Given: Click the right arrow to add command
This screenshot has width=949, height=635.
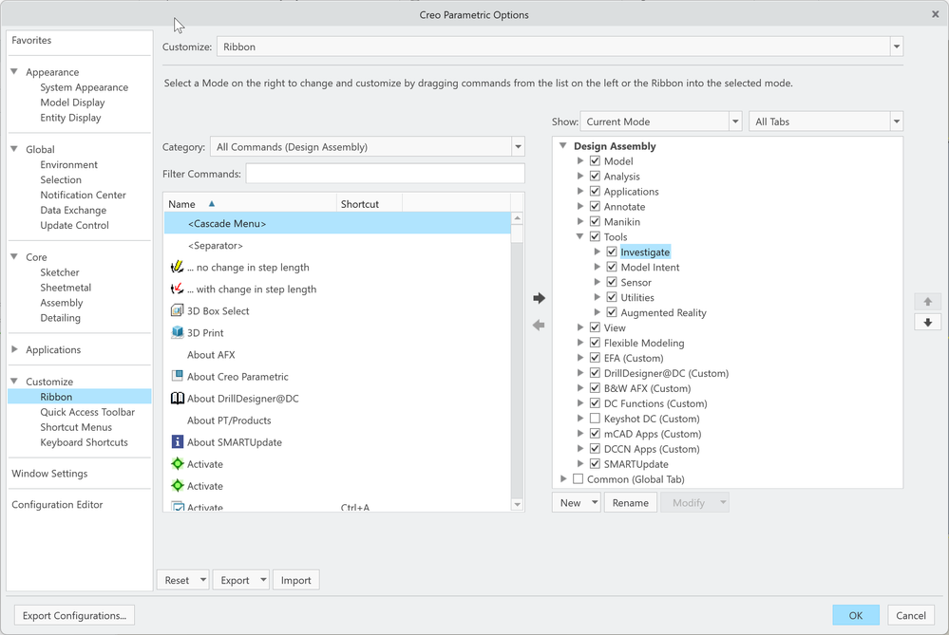Looking at the screenshot, I should point(539,298).
